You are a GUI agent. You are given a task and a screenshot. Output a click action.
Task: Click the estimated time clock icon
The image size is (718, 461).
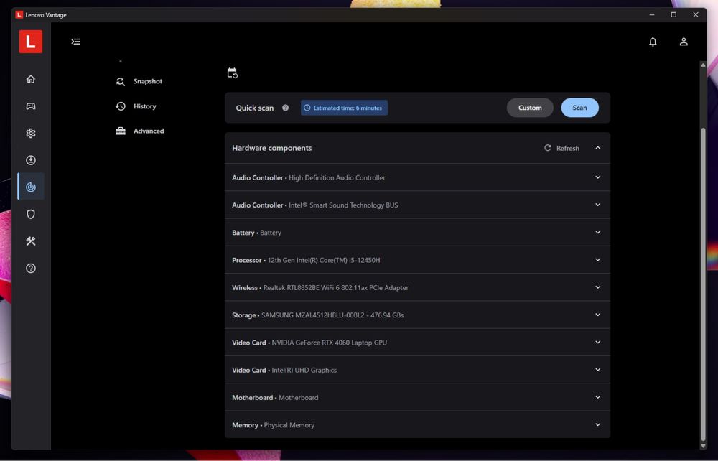click(307, 108)
